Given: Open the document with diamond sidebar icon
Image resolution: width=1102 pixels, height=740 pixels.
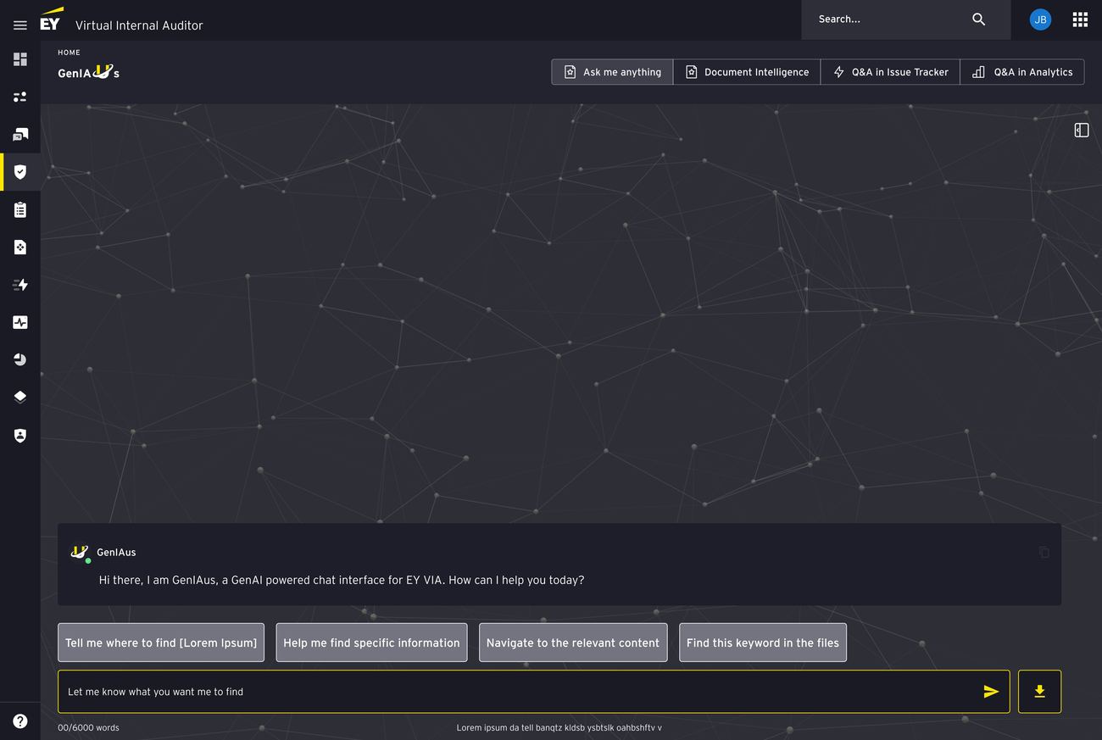Looking at the screenshot, I should [20, 247].
